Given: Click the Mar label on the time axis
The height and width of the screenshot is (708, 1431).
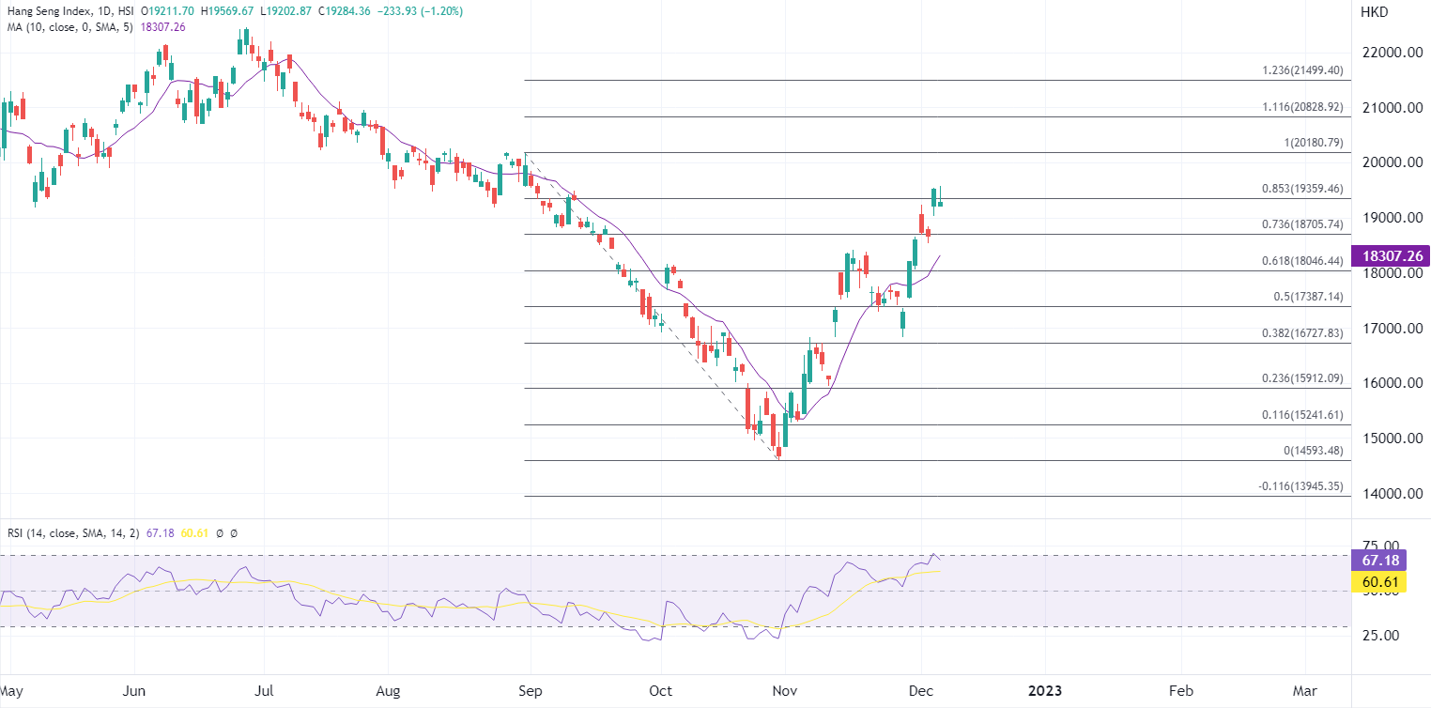Looking at the screenshot, I should click(1304, 692).
